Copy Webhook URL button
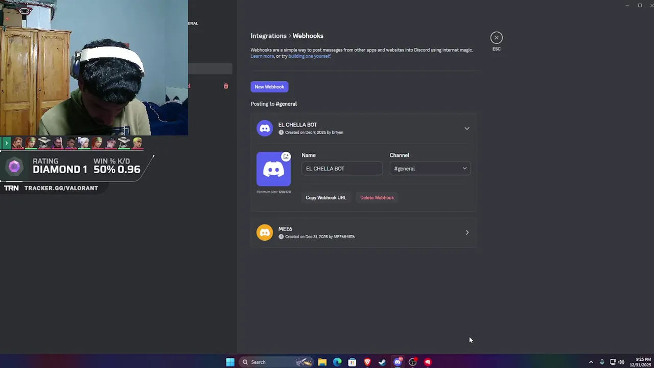The width and height of the screenshot is (654, 368). [x=325, y=198]
